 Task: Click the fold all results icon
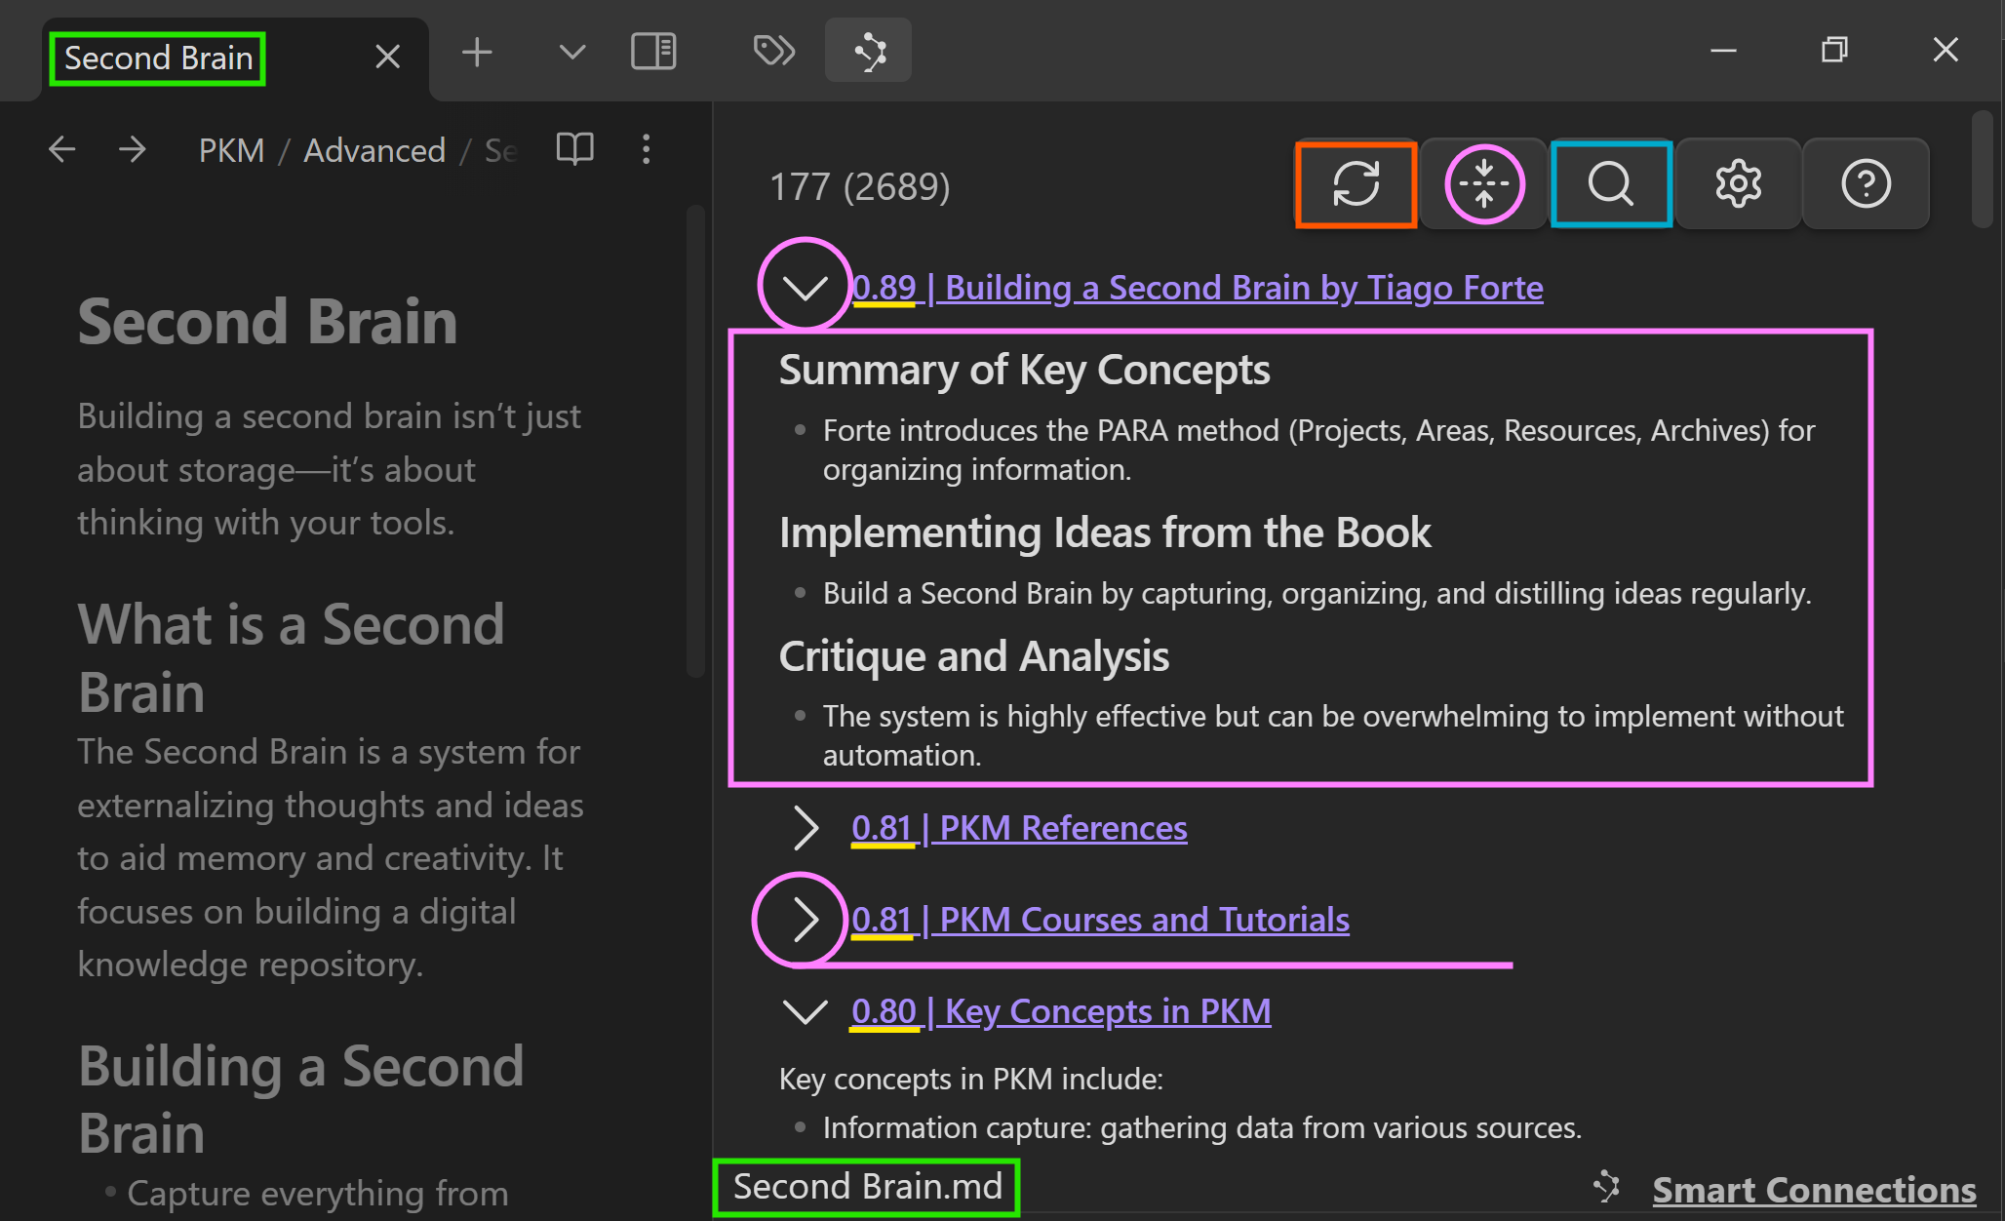1483,183
